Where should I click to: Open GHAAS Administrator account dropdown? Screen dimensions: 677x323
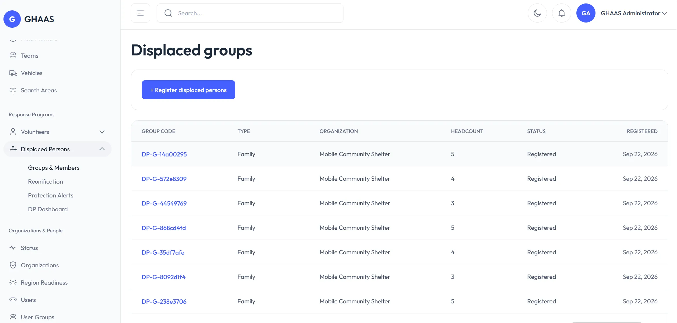(634, 13)
